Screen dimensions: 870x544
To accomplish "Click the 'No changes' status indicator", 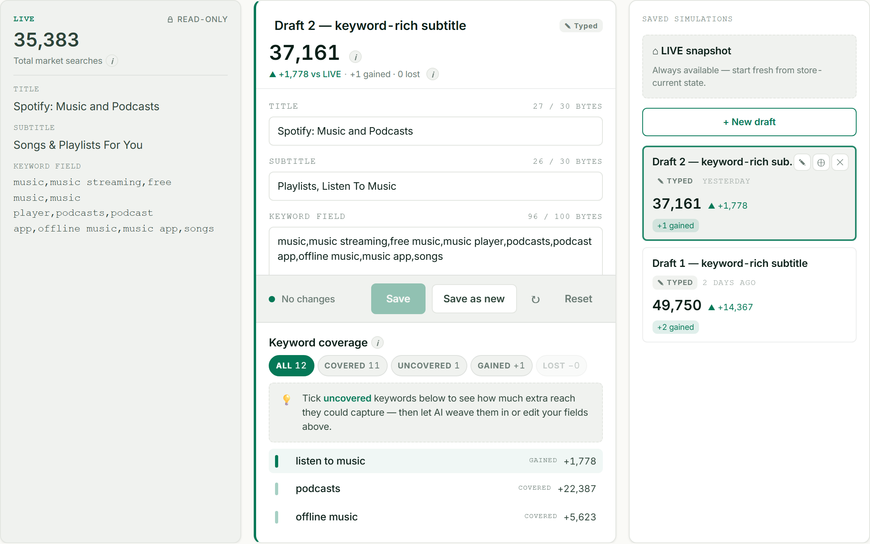I will point(302,299).
